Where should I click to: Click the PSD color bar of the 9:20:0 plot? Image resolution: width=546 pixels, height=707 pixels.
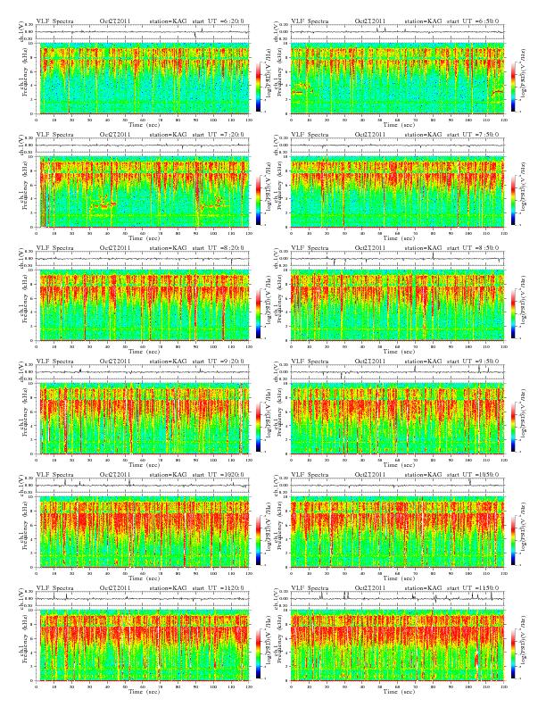[x=258, y=427]
